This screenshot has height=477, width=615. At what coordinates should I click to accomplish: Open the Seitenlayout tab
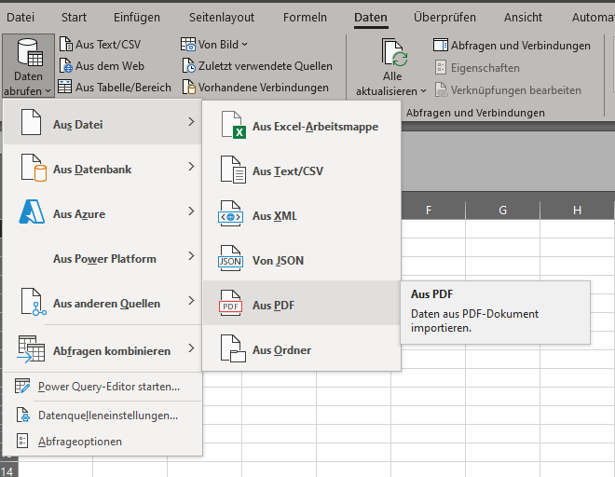(222, 18)
